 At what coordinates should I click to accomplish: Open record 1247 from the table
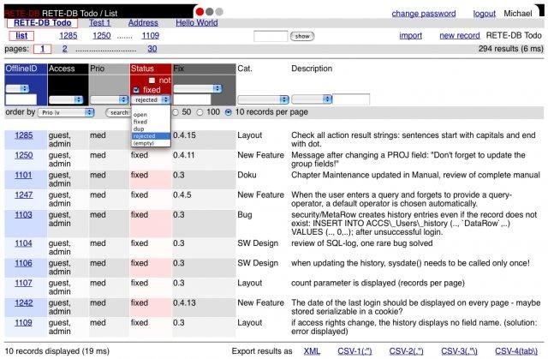pos(24,195)
